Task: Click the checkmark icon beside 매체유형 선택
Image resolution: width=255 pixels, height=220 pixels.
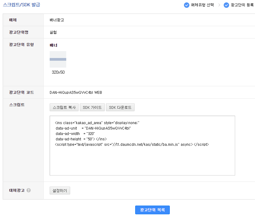Action: tap(187, 5)
